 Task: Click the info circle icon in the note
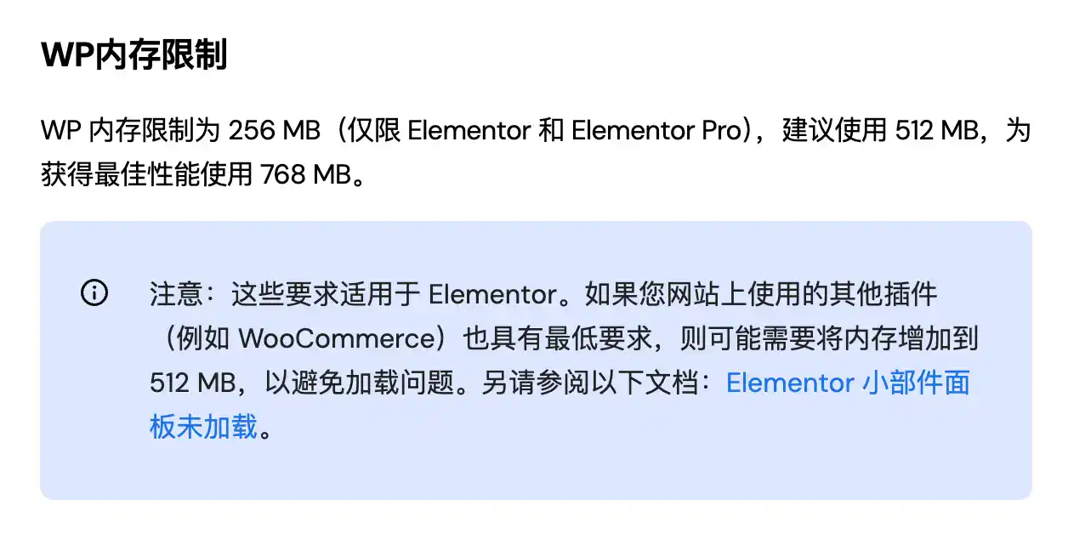[x=94, y=294]
